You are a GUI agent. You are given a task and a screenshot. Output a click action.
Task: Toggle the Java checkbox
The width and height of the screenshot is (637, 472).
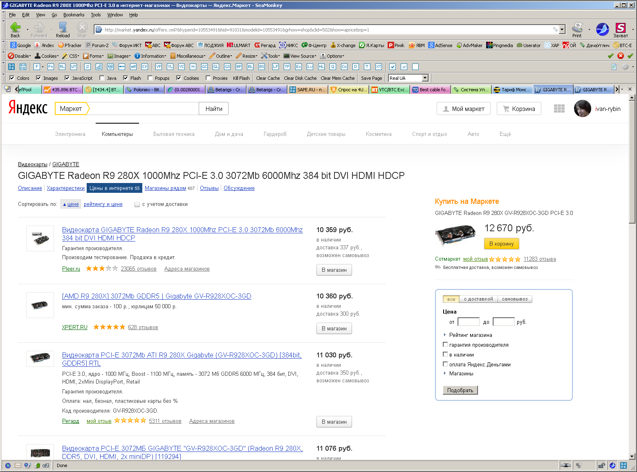click(102, 78)
